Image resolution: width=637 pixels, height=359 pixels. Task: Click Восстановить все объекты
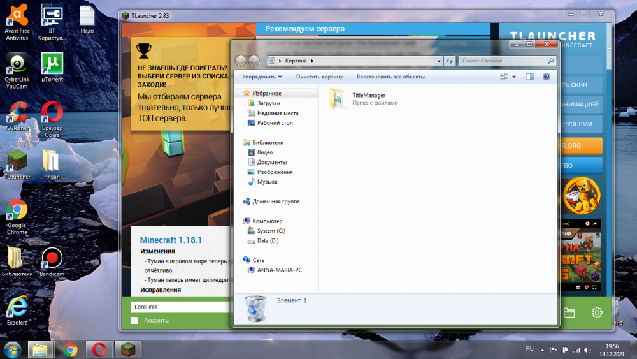[x=390, y=77]
